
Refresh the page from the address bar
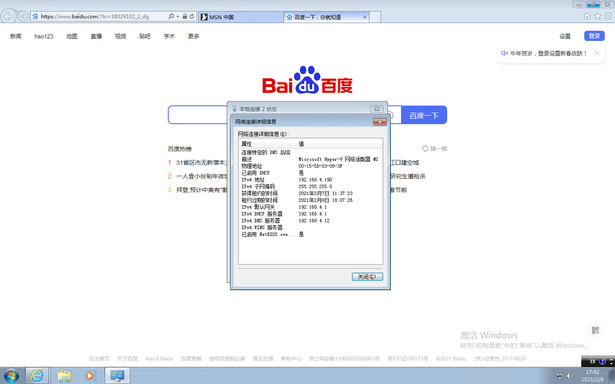point(192,17)
